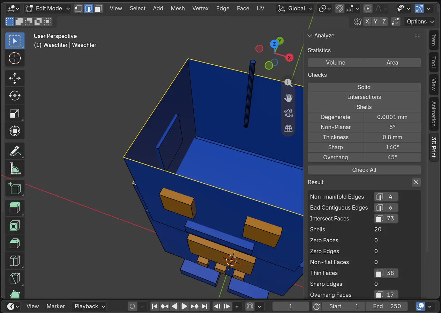Choose the Bevel tool
Image resolution: width=441 pixels, height=313 pixels.
[15, 243]
